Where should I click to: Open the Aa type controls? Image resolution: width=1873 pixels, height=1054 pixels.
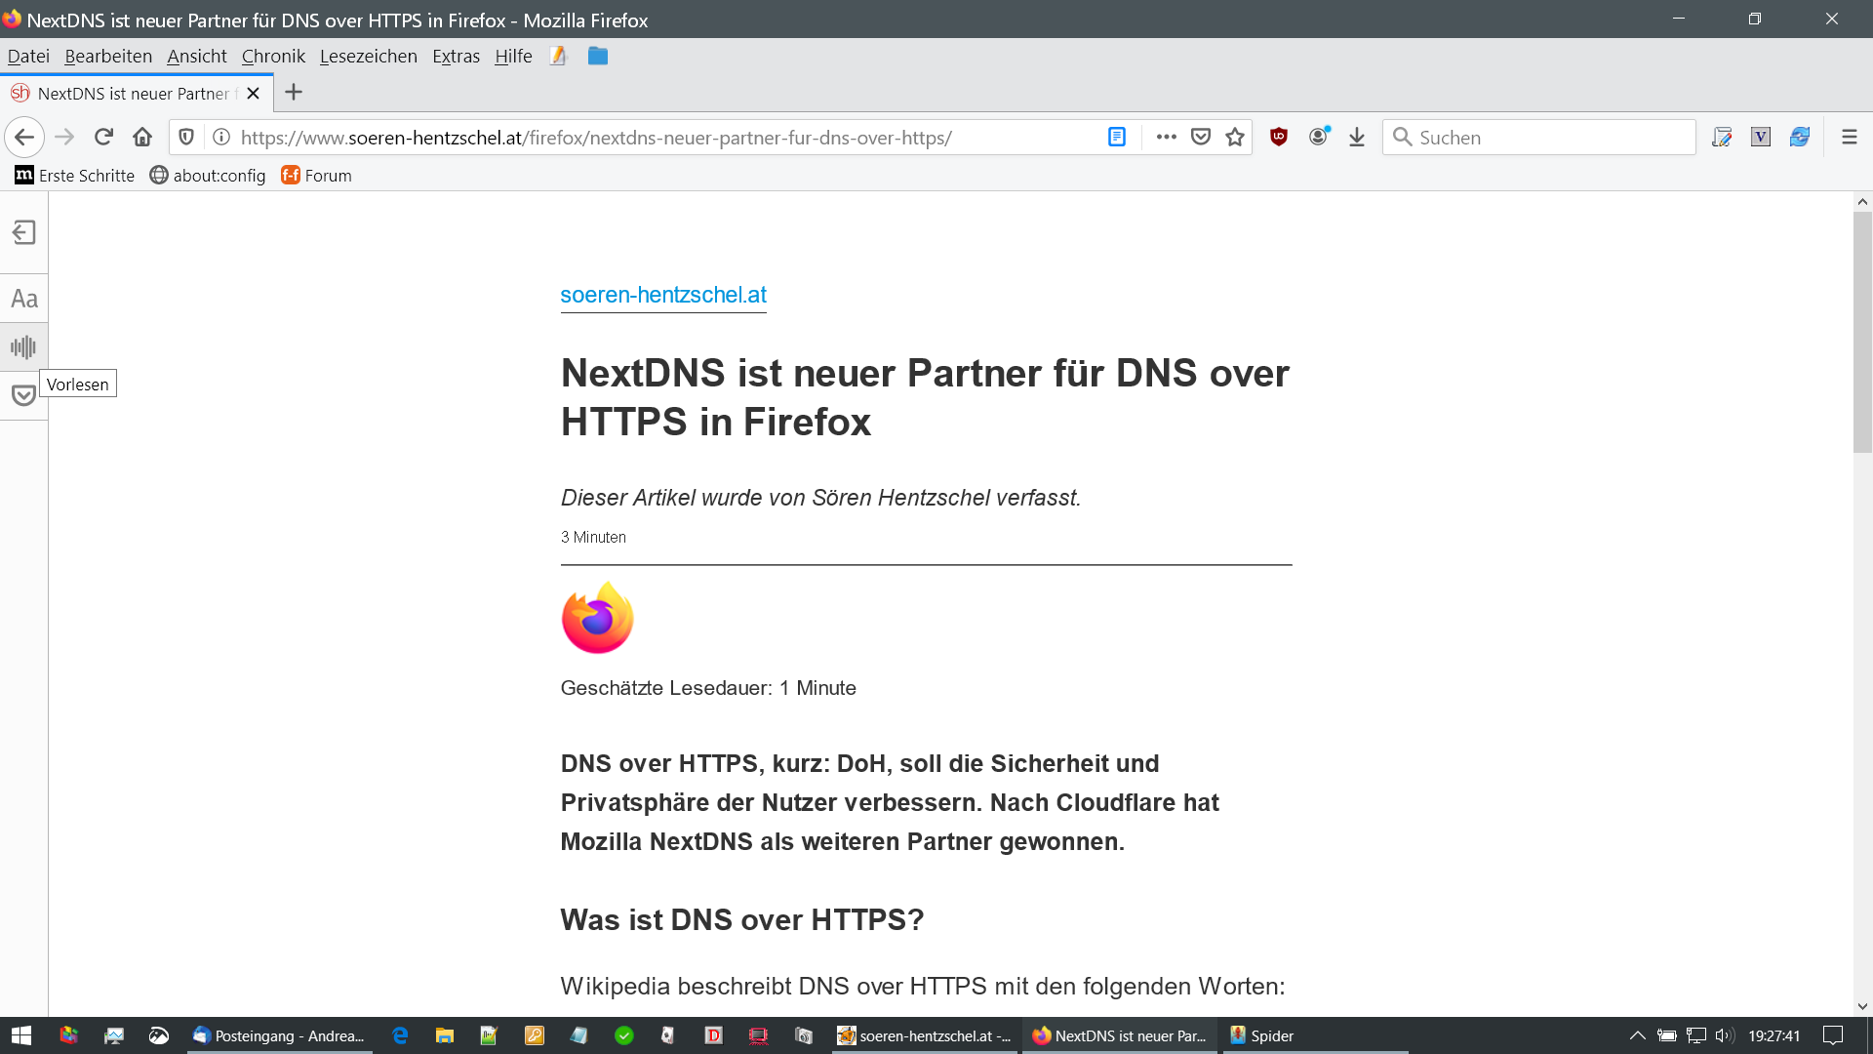pos(23,299)
